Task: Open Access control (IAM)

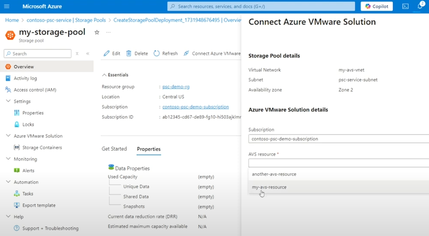Action: pos(35,90)
